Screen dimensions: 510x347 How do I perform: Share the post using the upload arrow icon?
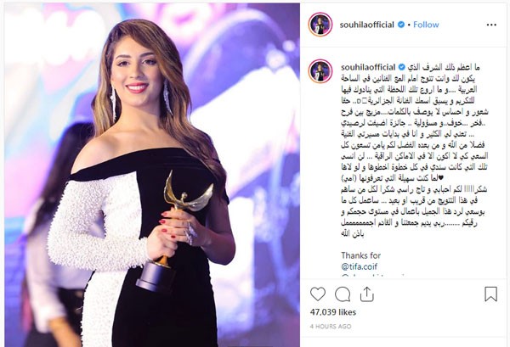(x=366, y=294)
